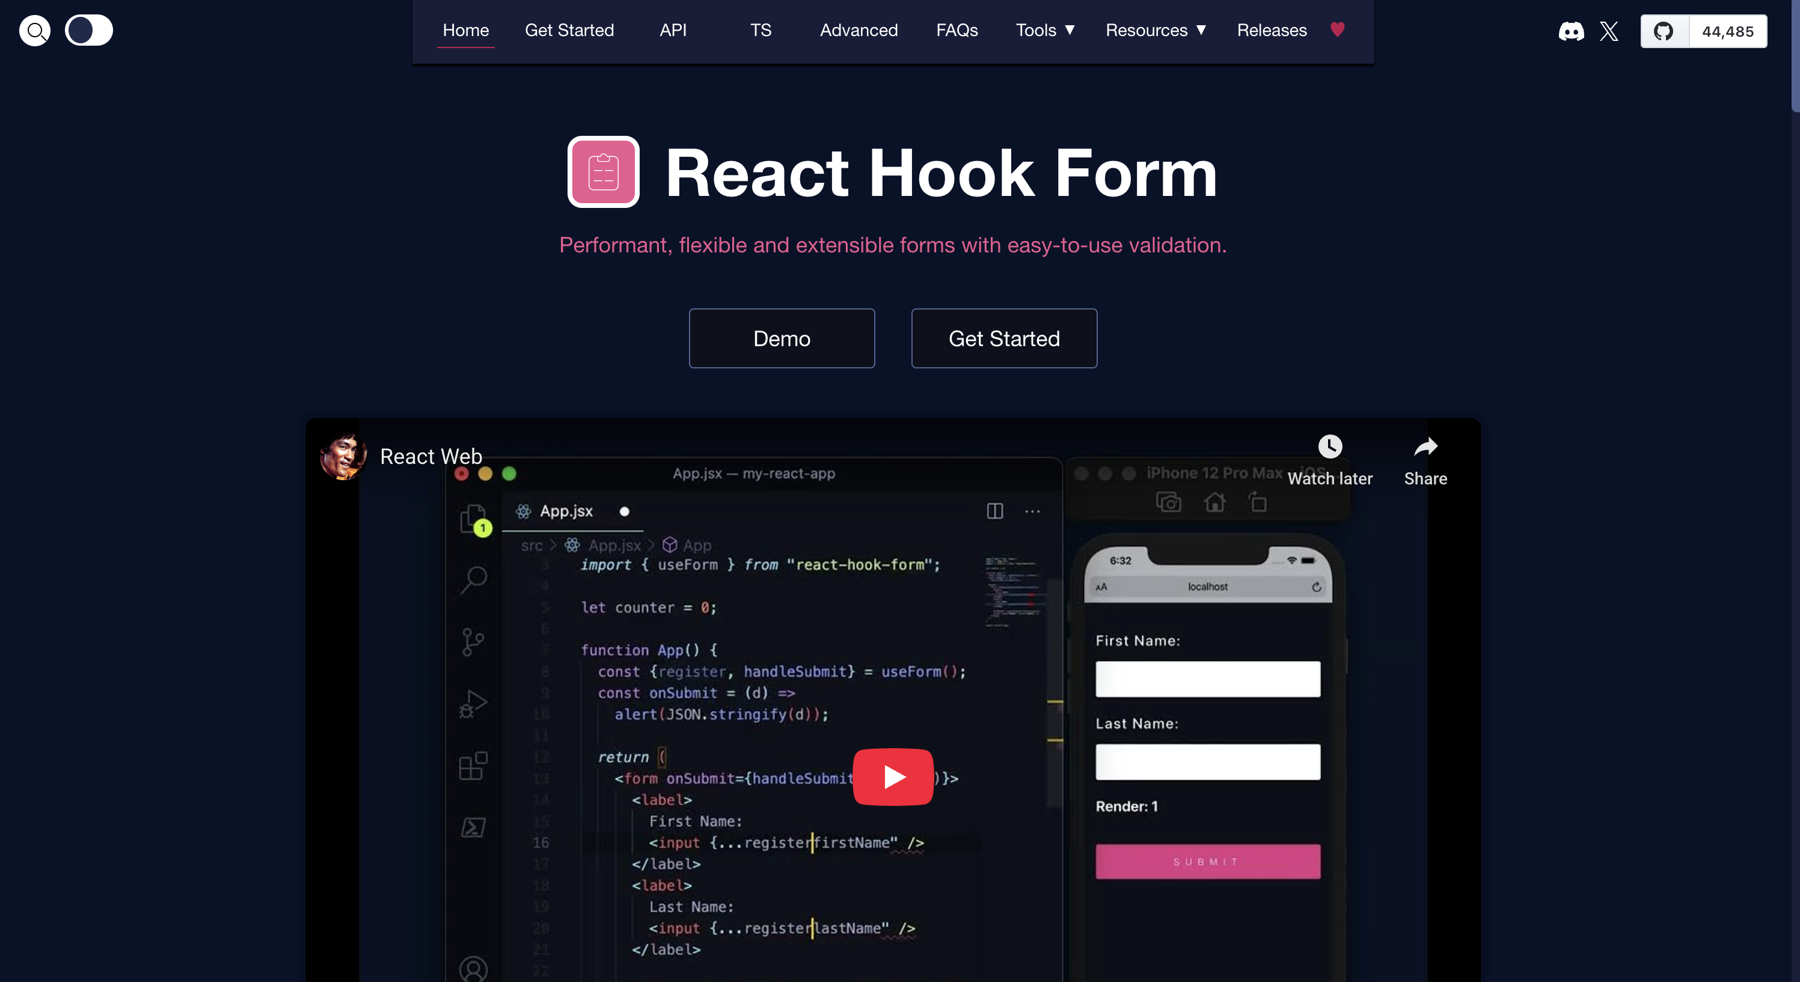Open the Discord community icon
The width and height of the screenshot is (1800, 982).
[x=1571, y=31]
